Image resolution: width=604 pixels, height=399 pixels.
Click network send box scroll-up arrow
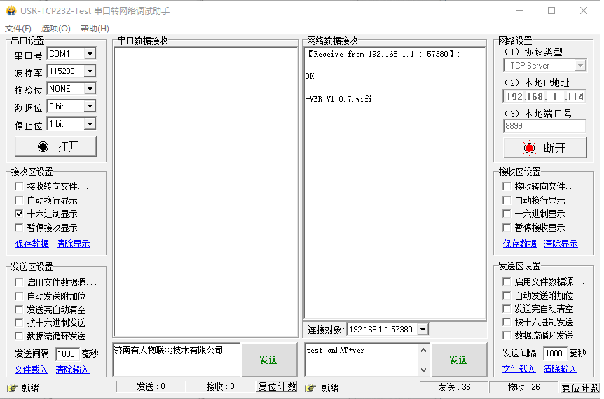coord(423,350)
